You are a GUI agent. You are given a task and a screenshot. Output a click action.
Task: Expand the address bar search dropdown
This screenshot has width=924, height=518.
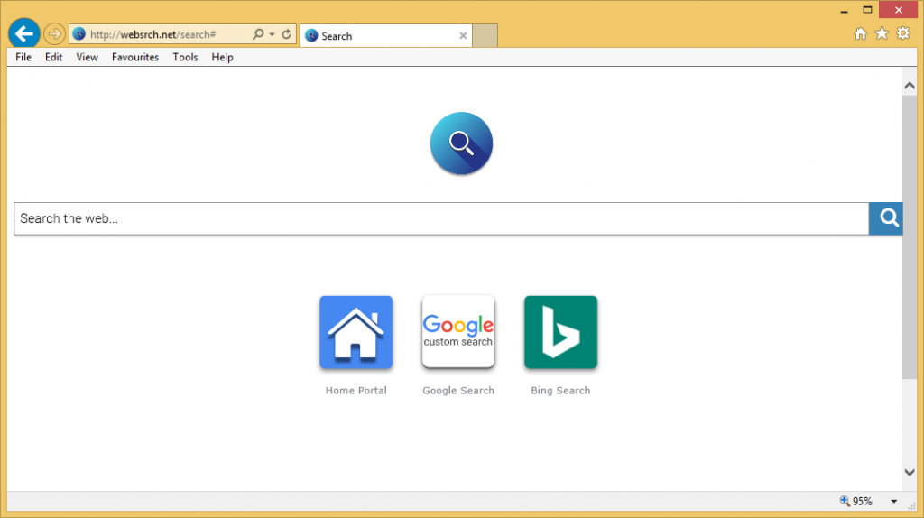tap(271, 34)
